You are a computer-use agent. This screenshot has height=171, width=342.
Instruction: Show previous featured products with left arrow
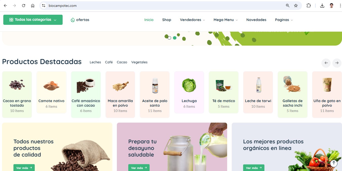click(x=326, y=63)
